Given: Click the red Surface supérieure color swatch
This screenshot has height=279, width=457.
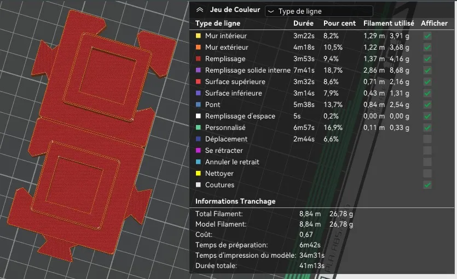Looking at the screenshot, I should 198,82.
